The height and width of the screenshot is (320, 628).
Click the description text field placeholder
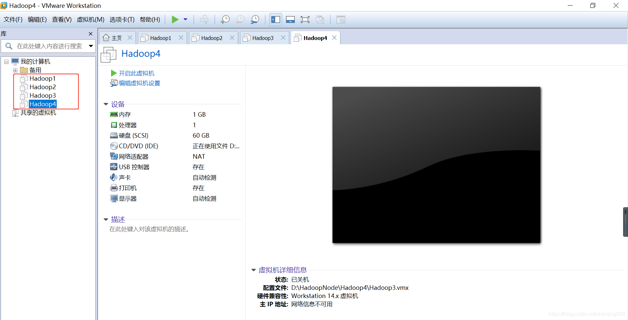pos(149,229)
